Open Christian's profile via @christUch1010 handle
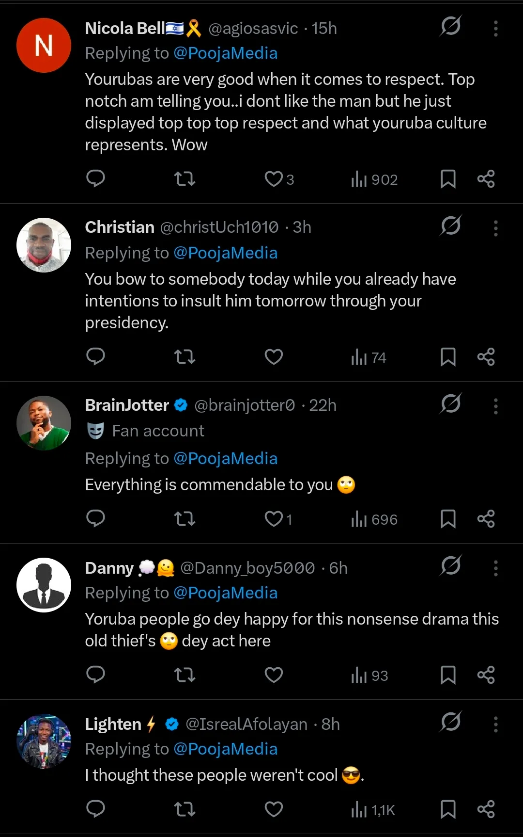 (219, 227)
